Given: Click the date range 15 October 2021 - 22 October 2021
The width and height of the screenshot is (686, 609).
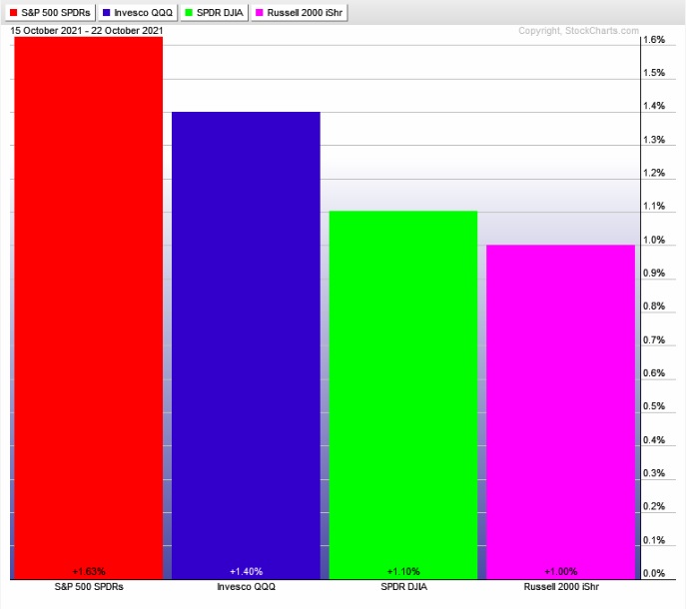Looking at the screenshot, I should 87,31.
